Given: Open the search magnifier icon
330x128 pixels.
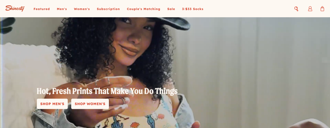Looking at the screenshot, I should coord(296,9).
